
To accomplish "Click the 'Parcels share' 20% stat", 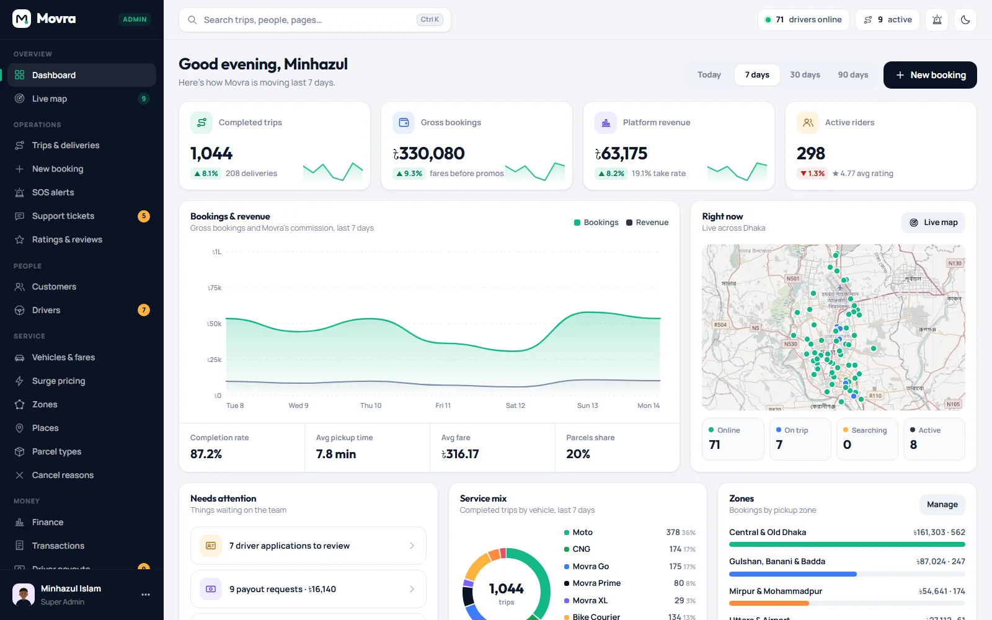I will [x=617, y=447].
